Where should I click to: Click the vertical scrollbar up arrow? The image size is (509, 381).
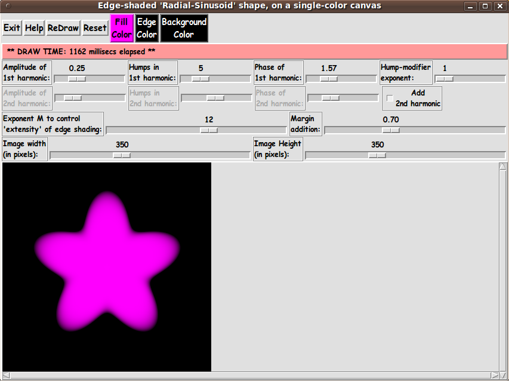pyautogui.click(x=503, y=167)
